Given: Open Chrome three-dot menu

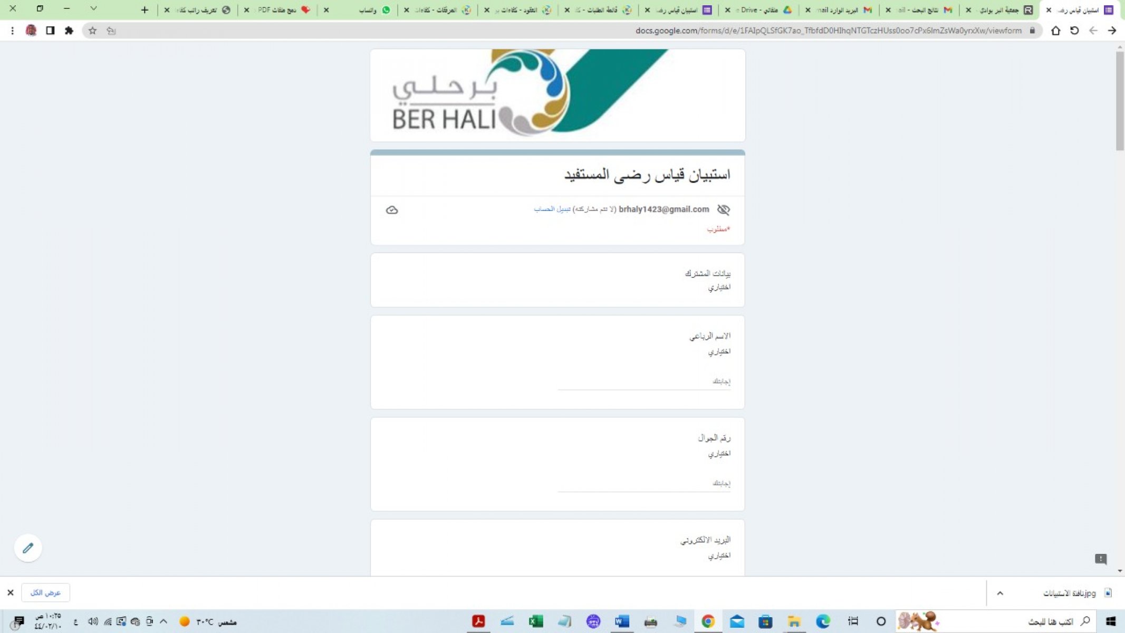Looking at the screenshot, I should (12, 31).
